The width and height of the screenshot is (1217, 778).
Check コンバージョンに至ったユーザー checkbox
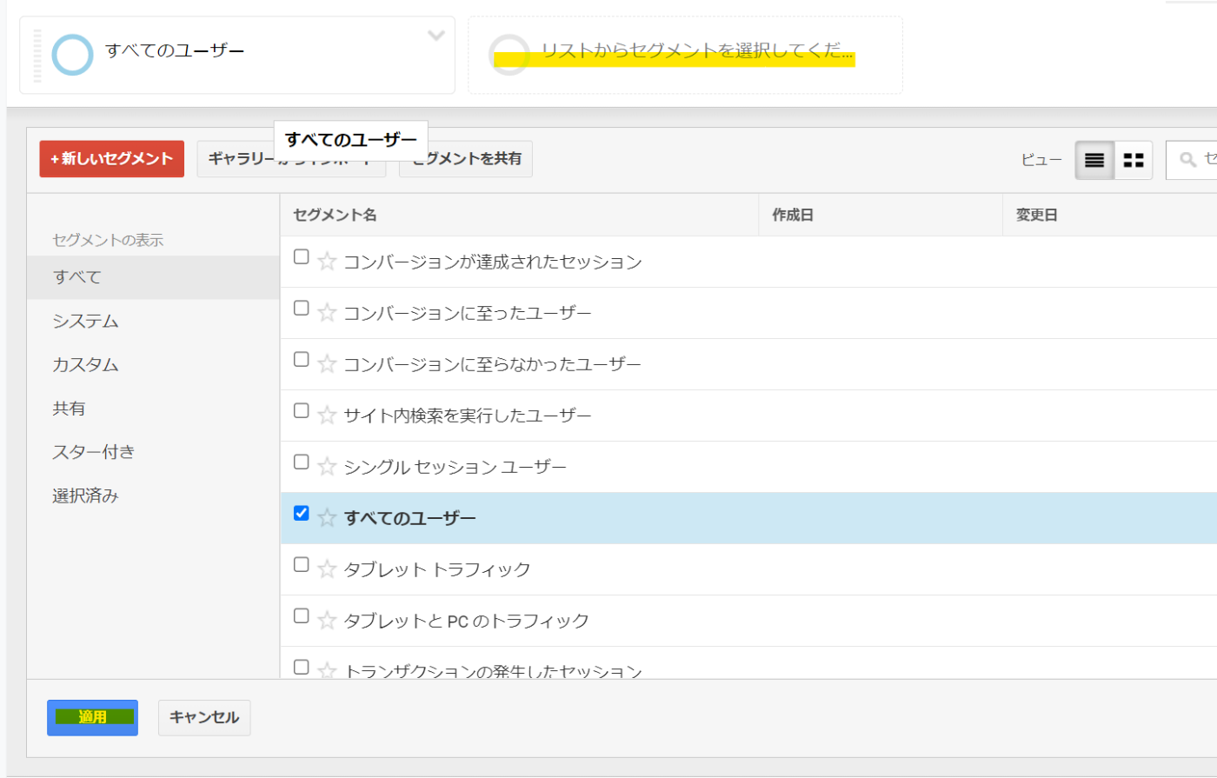(x=302, y=308)
